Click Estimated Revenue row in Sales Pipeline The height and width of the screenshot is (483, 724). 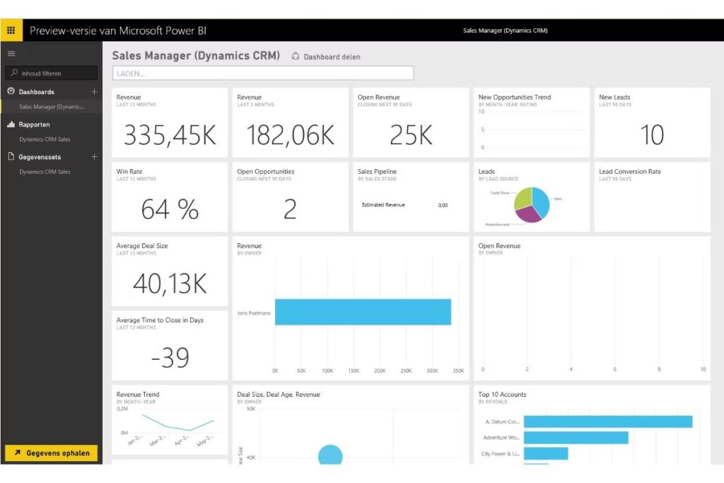click(x=405, y=205)
